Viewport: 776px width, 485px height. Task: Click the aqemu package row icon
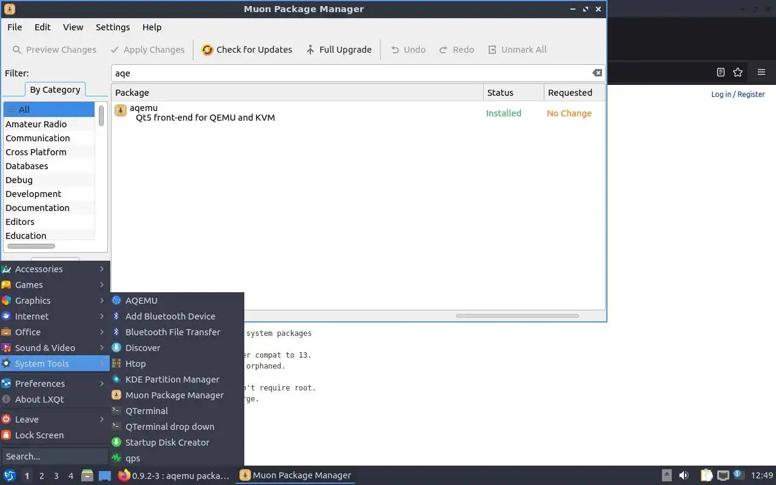pyautogui.click(x=120, y=110)
